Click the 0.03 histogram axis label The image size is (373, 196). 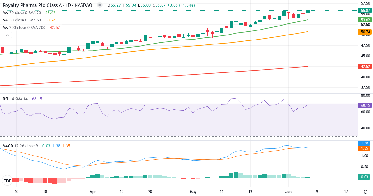pos(364,177)
